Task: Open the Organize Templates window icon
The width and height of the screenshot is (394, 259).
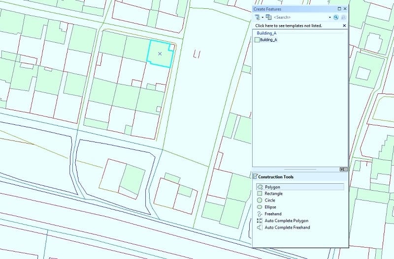Action: [x=268, y=17]
